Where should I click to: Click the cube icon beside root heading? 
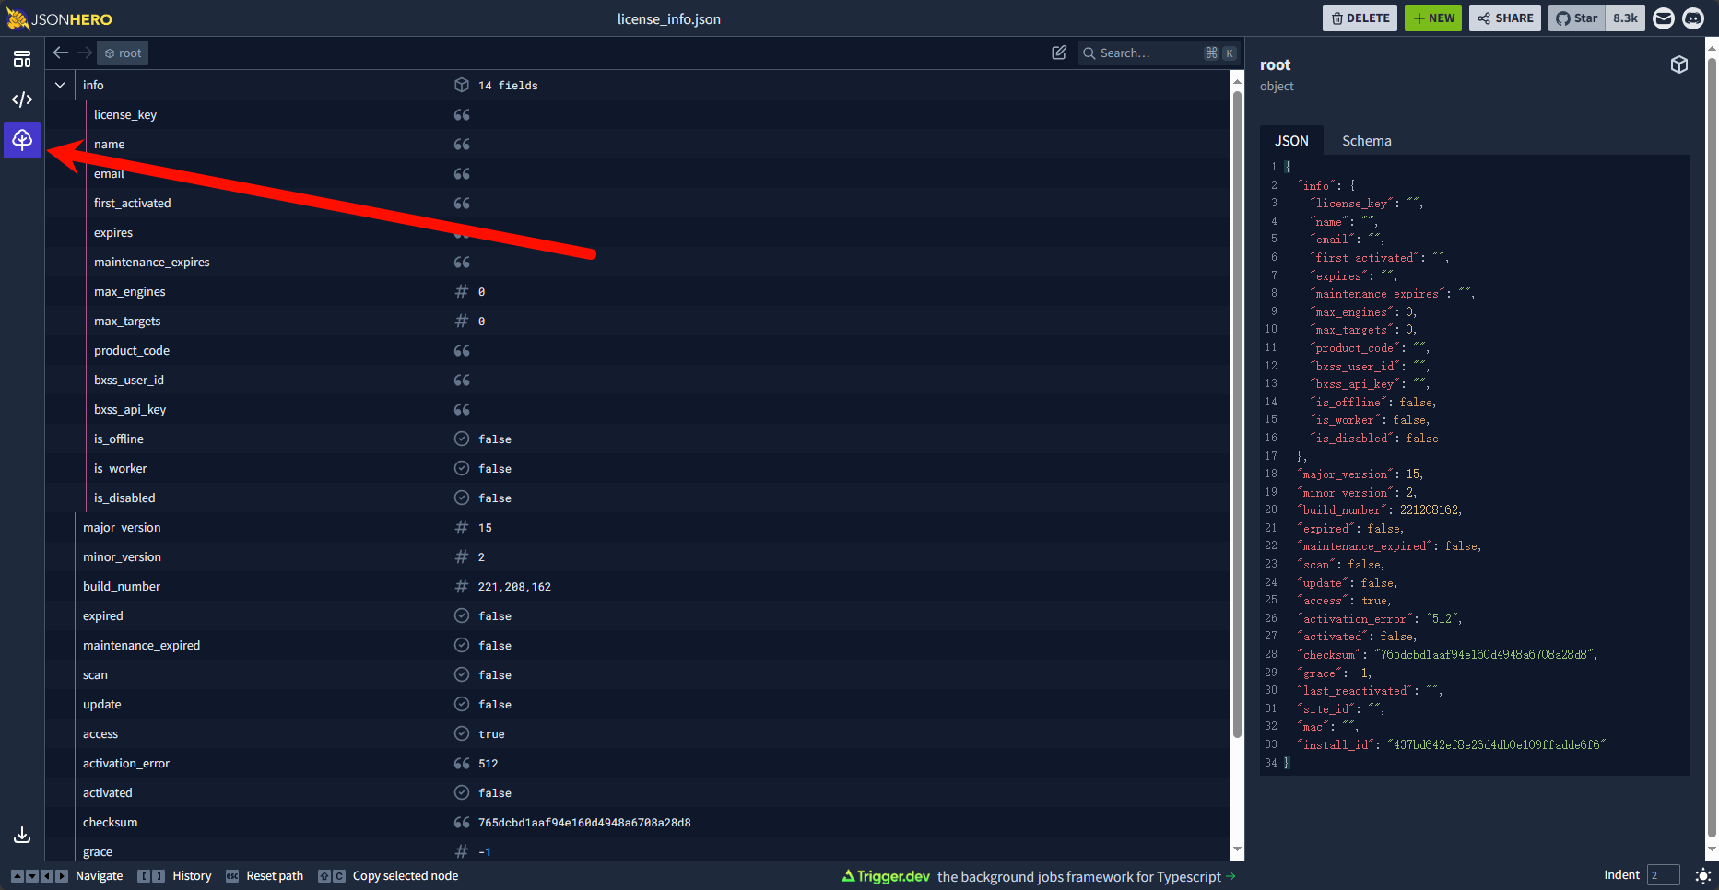pos(1678,64)
